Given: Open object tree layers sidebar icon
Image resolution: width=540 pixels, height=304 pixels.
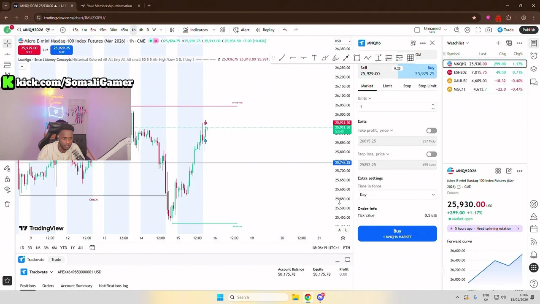Looking at the screenshot, I should click(534, 69).
